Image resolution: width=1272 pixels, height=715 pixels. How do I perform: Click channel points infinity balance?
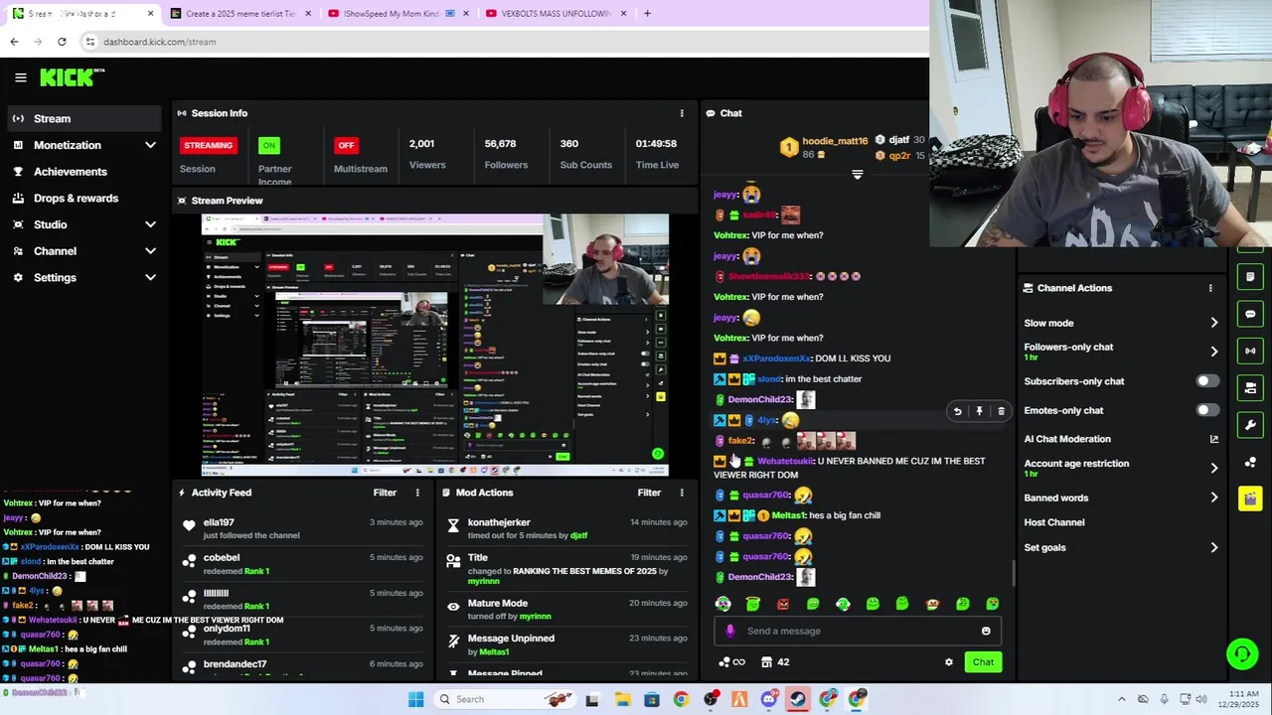point(731,662)
